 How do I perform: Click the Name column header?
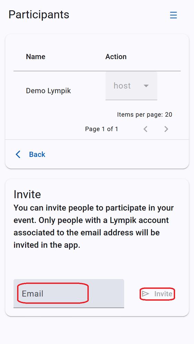click(x=35, y=57)
